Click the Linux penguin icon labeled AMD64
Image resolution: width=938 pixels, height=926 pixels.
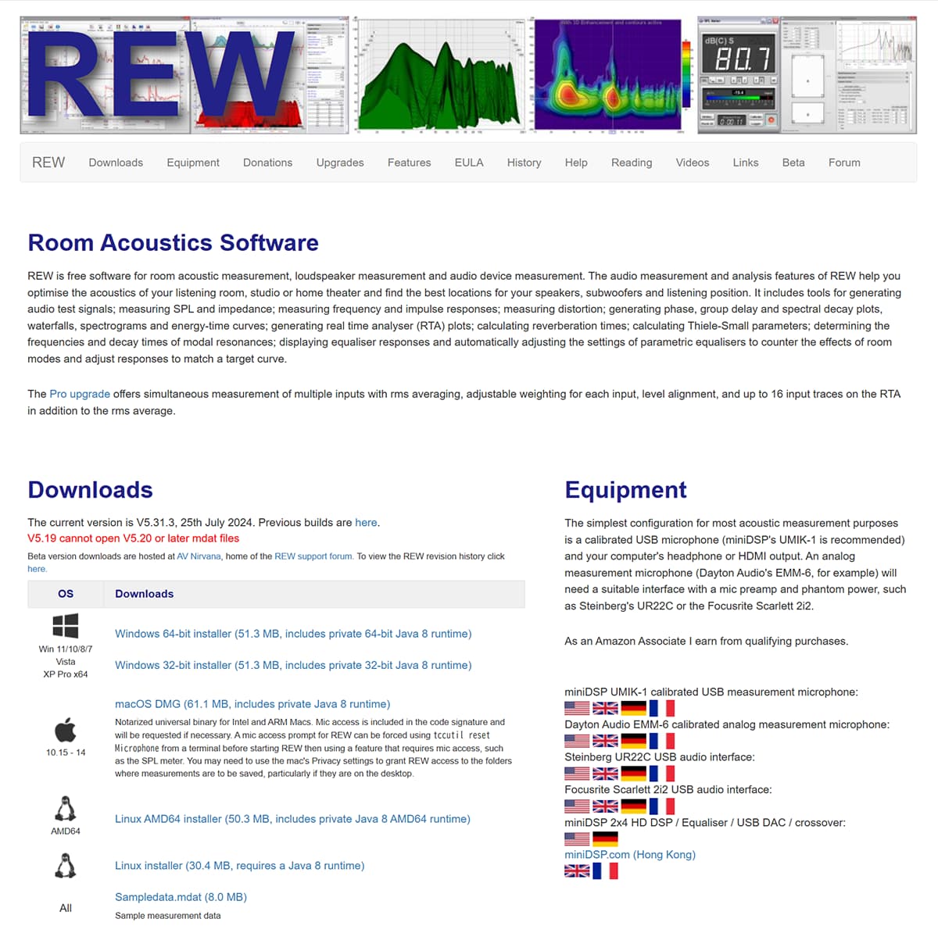(66, 809)
